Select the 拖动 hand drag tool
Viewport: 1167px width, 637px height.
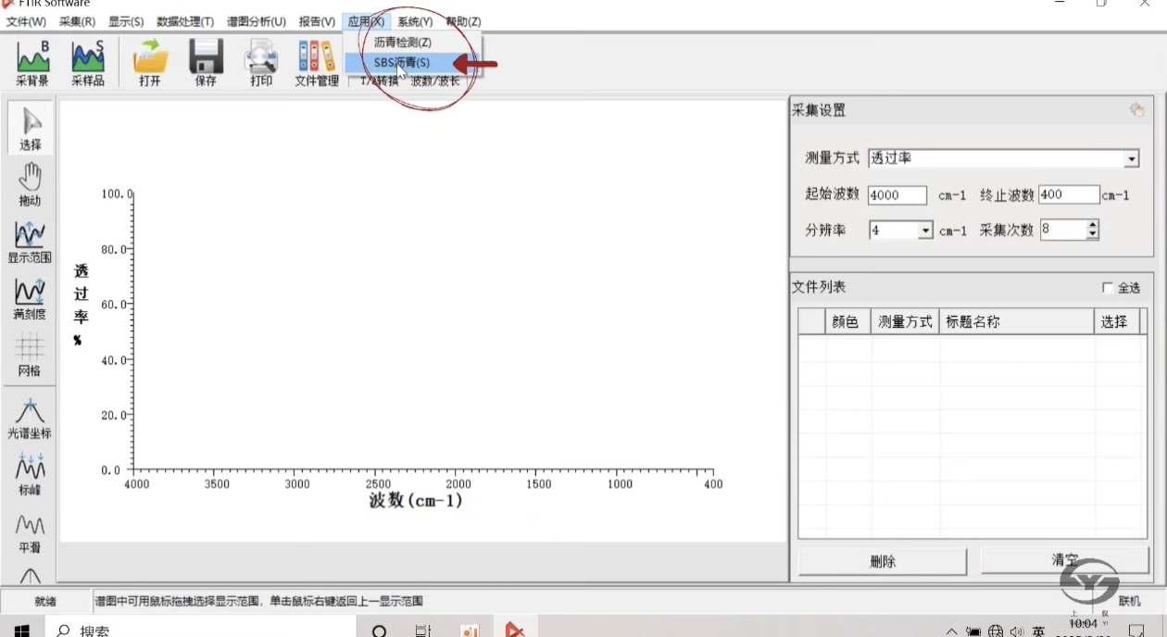click(x=31, y=183)
